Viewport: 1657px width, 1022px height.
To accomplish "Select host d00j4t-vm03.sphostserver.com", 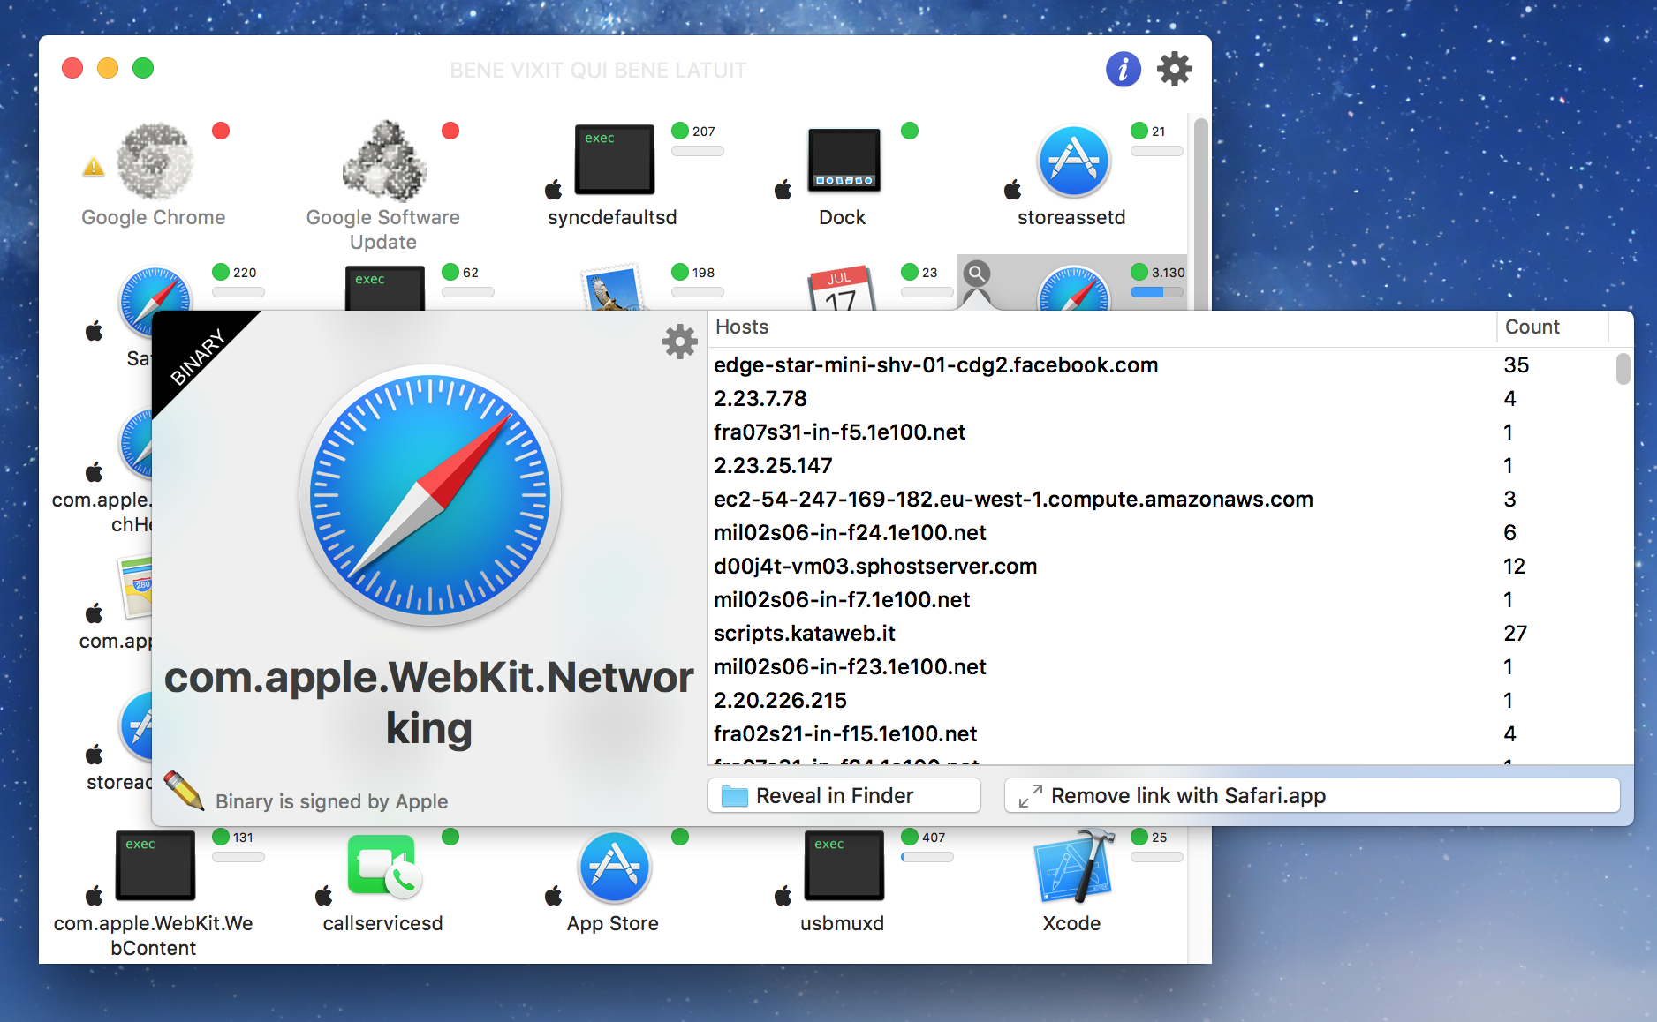I will pos(1162,567).
